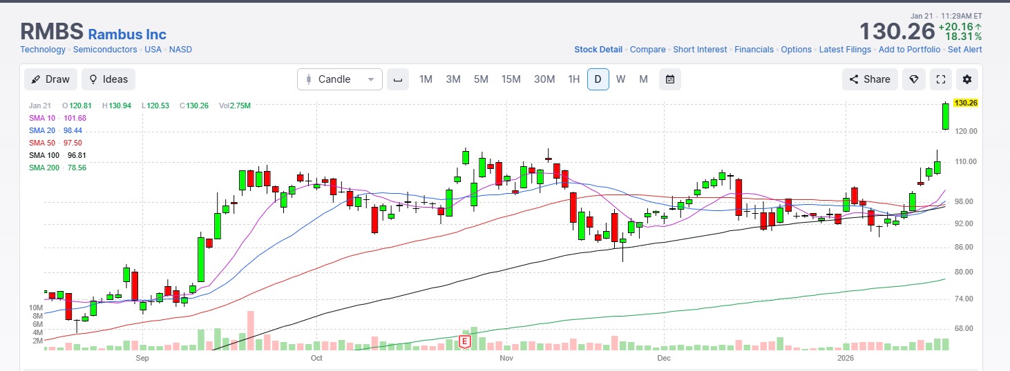This screenshot has width=1010, height=371.
Task: Enter fullscreen chart mode
Action: point(940,79)
